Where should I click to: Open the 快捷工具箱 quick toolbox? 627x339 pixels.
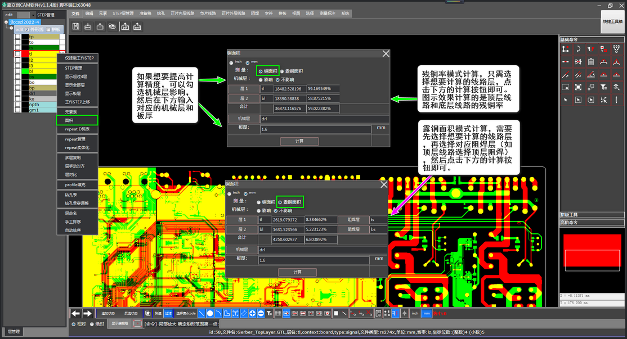tap(613, 21)
